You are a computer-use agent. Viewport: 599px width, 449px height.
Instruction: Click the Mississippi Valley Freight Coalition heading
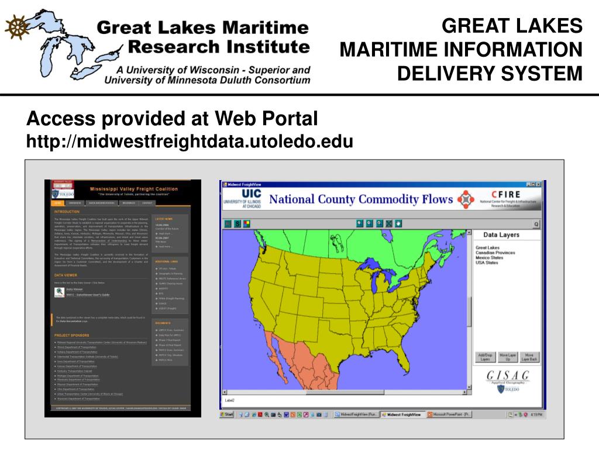point(134,189)
